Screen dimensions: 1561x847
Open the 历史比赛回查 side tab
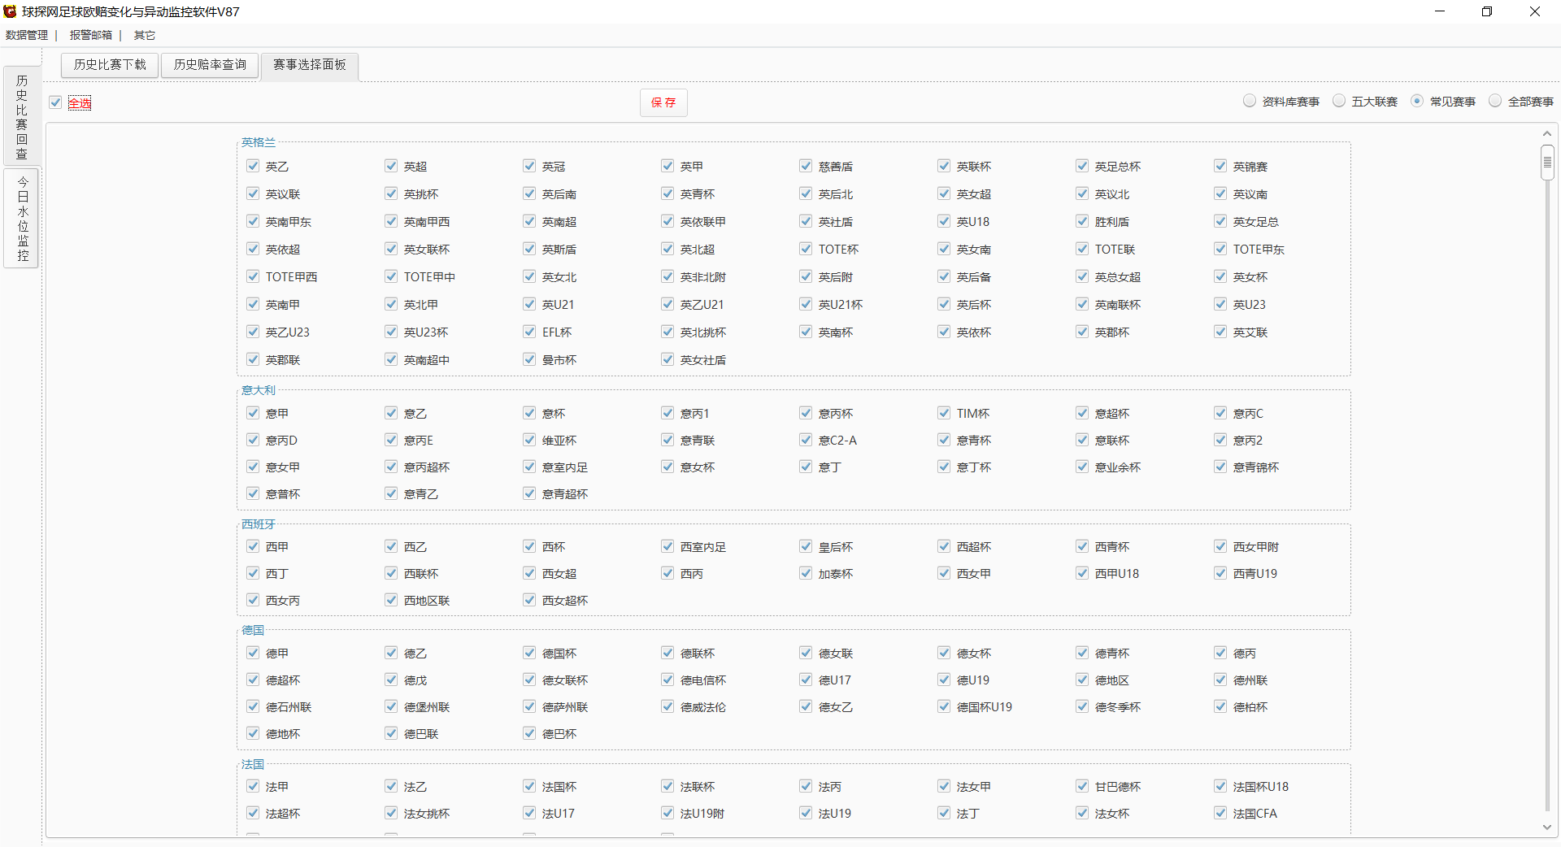22,116
